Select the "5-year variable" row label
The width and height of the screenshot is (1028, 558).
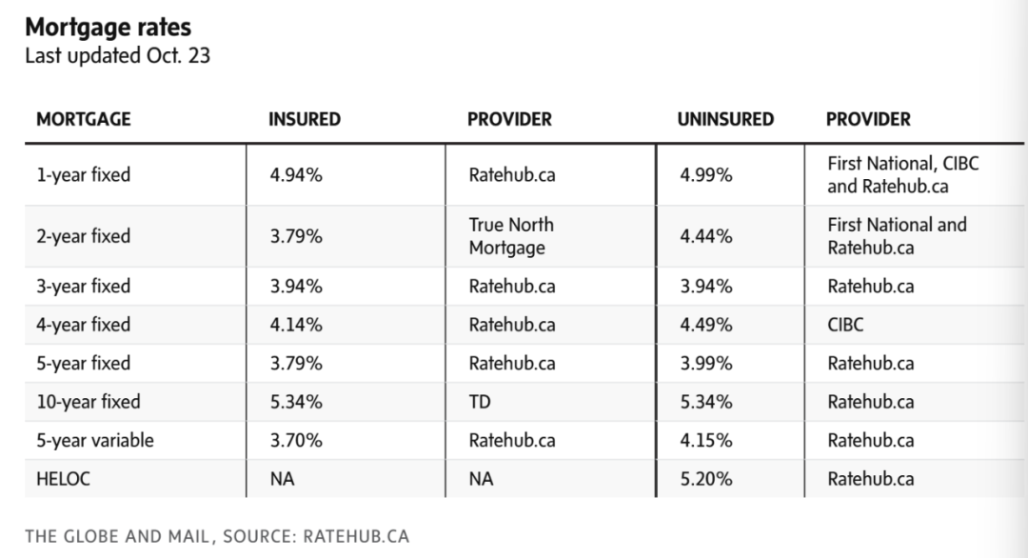(x=94, y=440)
